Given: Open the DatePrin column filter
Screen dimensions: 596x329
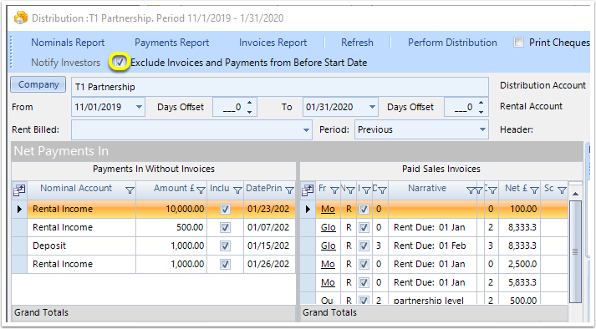Looking at the screenshot, I should click(289, 190).
